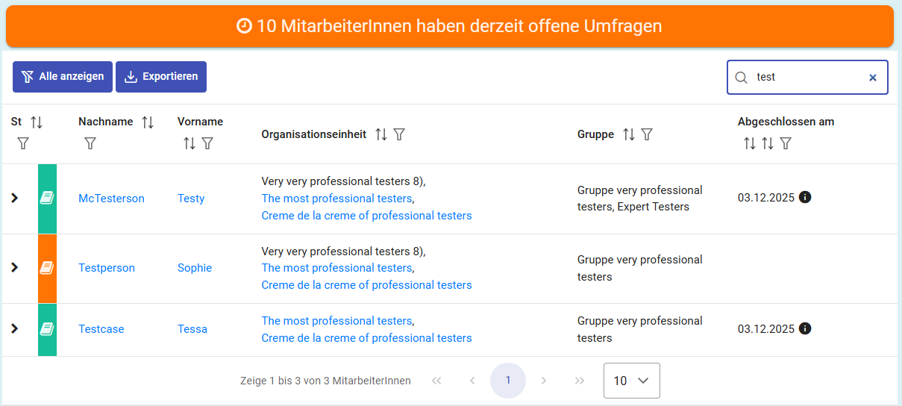Sort table by Nachname column
The height and width of the screenshot is (406, 902).
tap(148, 122)
